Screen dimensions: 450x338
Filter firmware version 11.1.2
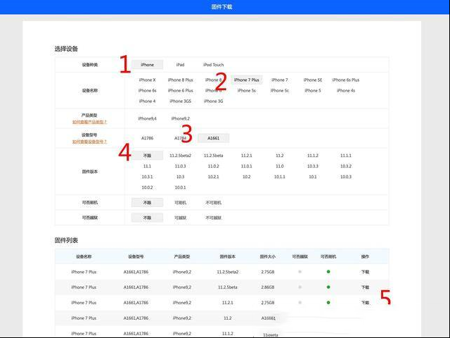tap(313, 156)
